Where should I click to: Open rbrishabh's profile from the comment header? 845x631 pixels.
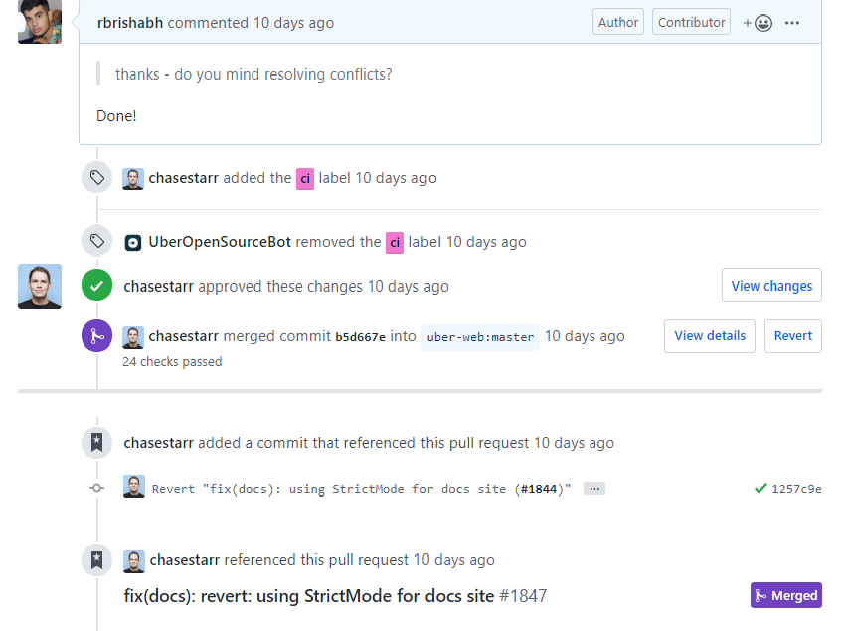point(130,23)
